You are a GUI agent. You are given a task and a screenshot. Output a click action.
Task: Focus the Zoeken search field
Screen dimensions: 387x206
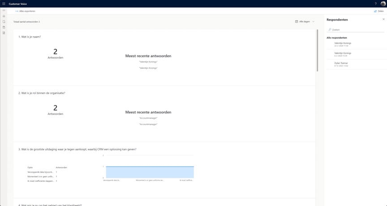click(355, 29)
